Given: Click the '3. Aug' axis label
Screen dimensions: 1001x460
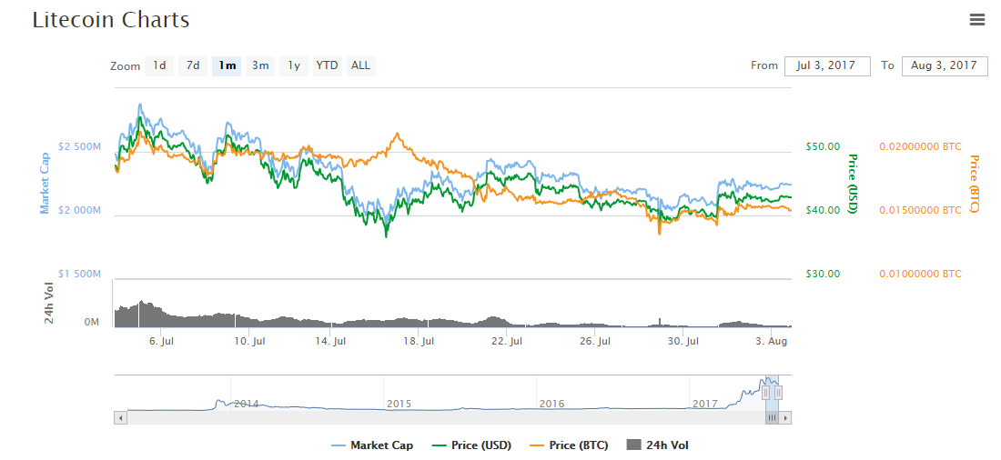Looking at the screenshot, I should click(772, 341).
